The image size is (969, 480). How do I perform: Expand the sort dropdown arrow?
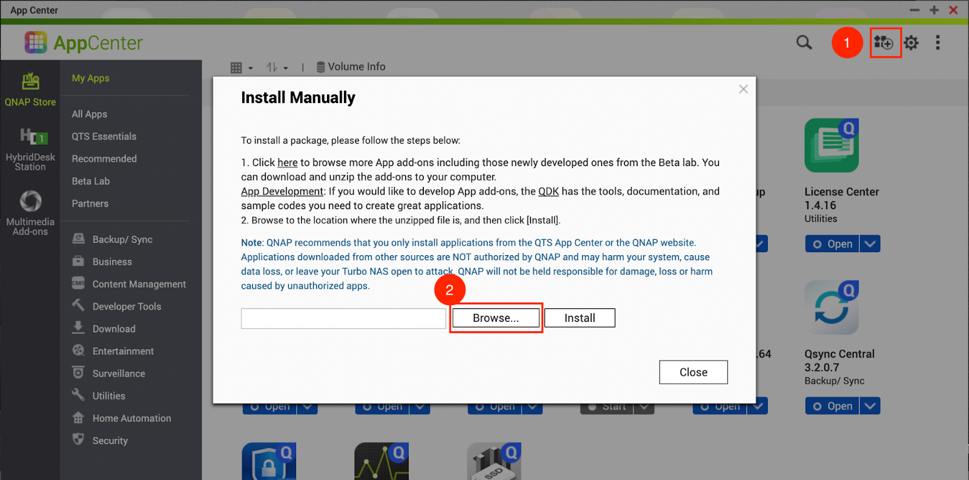(286, 68)
